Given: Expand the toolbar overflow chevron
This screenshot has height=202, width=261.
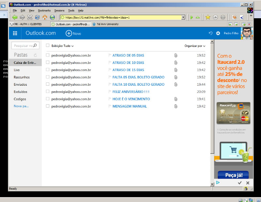Looking at the screenshot, I should [251, 15].
